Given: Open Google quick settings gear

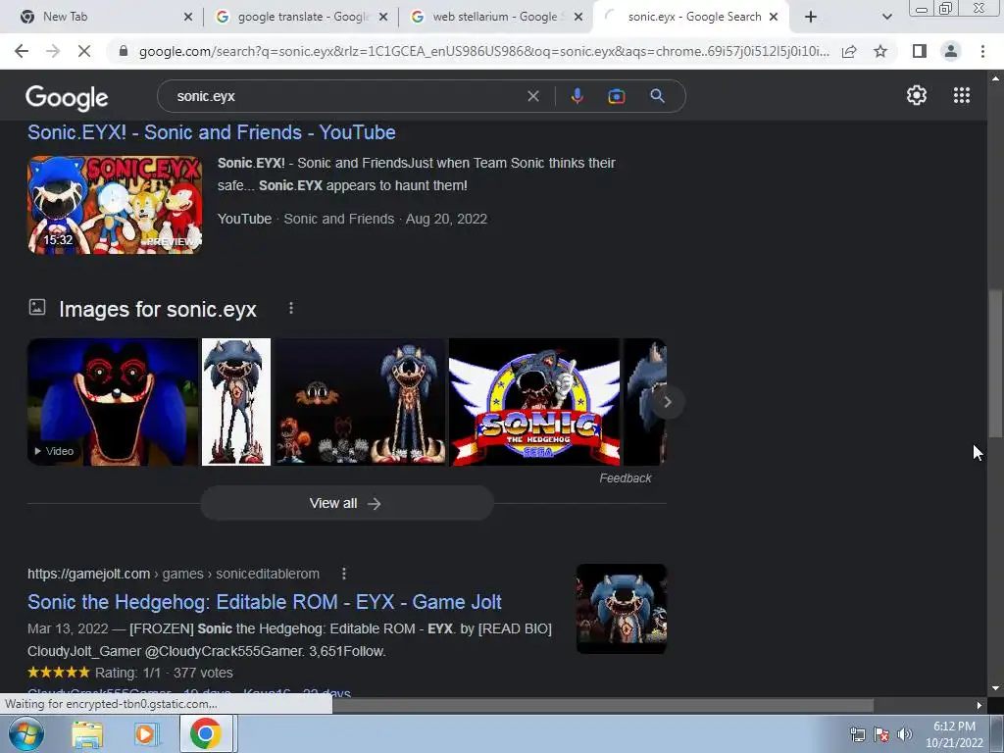Looking at the screenshot, I should tap(917, 95).
